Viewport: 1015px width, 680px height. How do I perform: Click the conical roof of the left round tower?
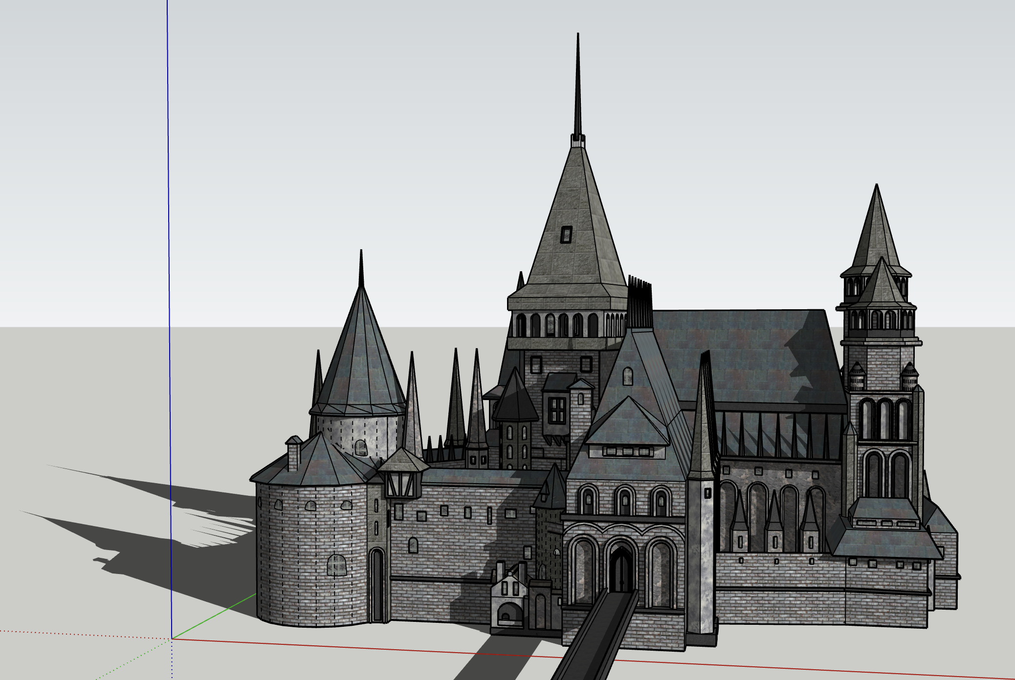tap(361, 352)
